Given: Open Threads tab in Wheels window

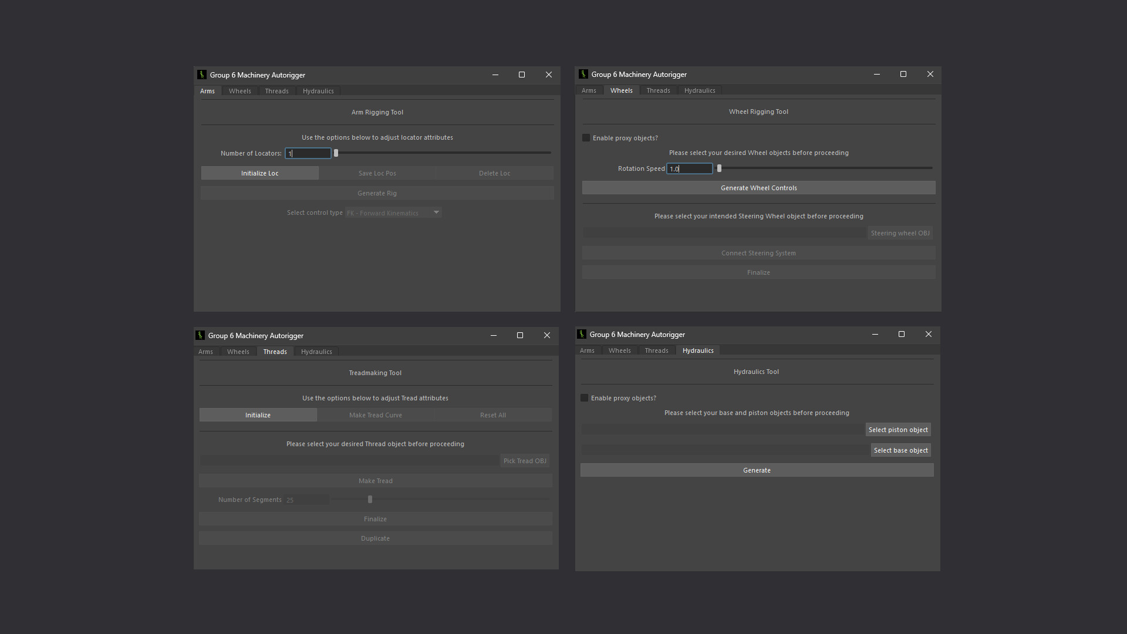Looking at the screenshot, I should pyautogui.click(x=657, y=90).
